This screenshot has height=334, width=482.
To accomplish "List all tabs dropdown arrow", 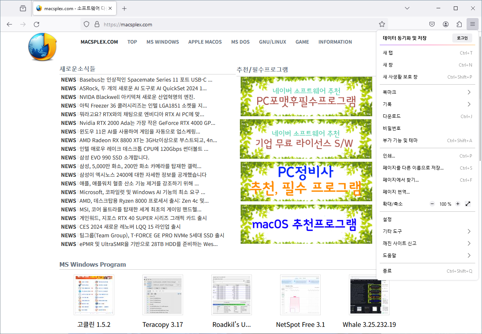I will [407, 8].
